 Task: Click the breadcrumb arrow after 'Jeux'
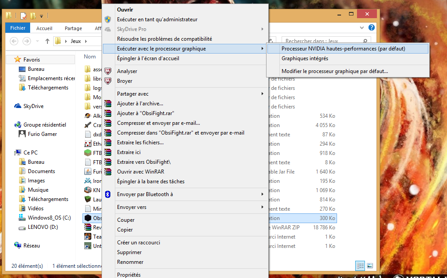86,41
